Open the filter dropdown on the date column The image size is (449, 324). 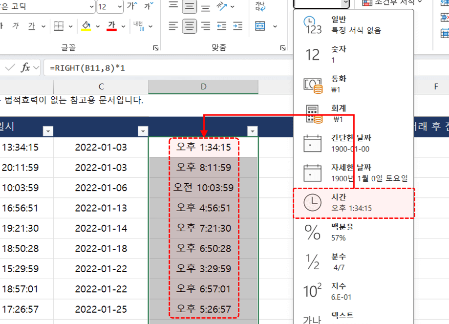[x=142, y=131]
